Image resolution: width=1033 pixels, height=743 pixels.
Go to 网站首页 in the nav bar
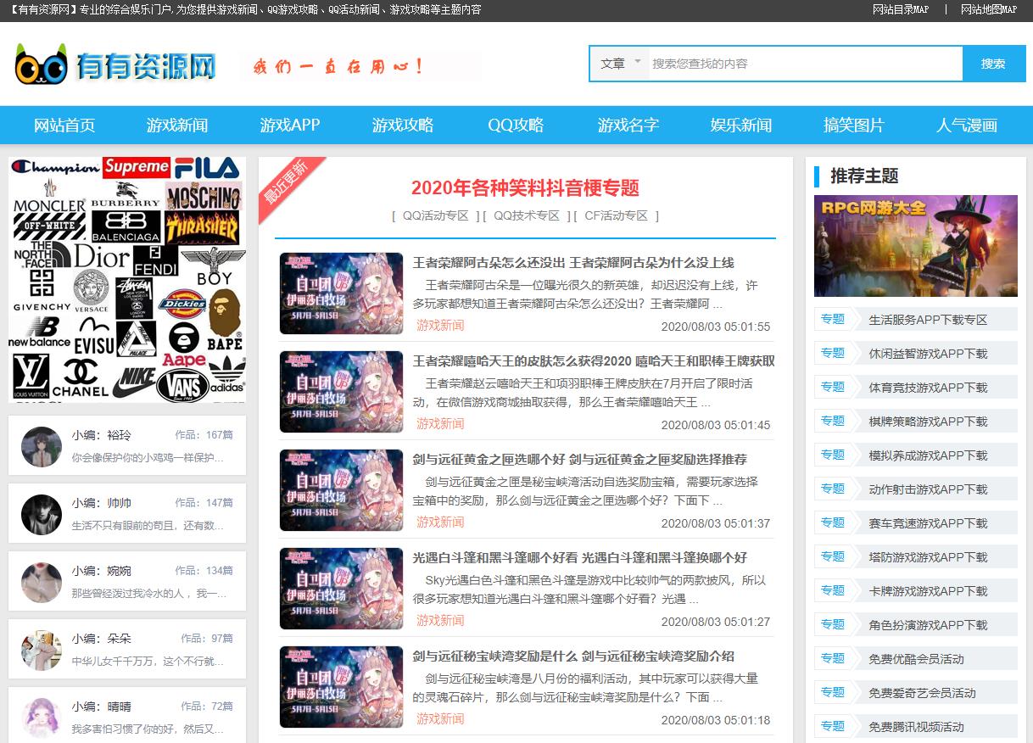coord(64,126)
